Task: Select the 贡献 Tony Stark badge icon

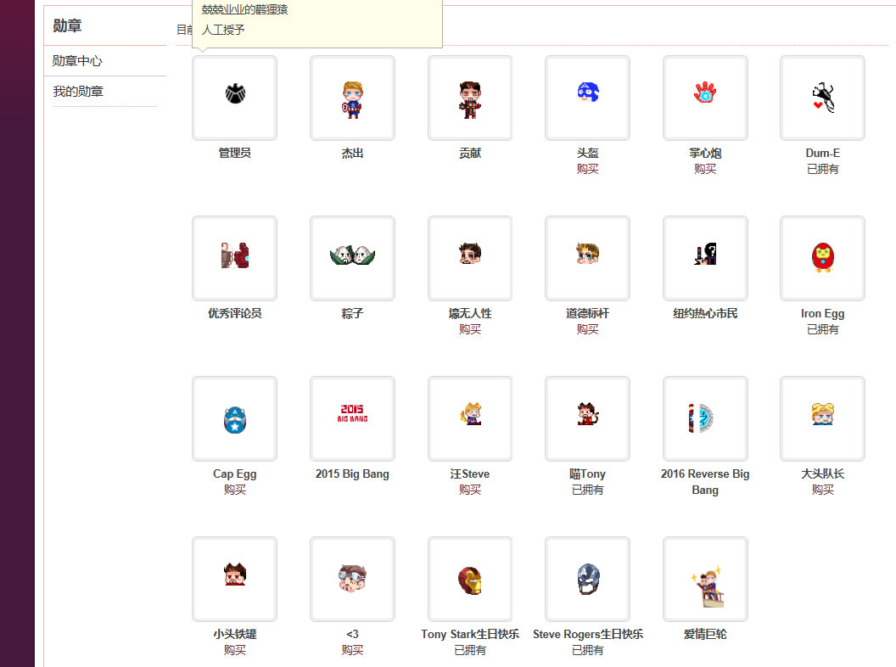Action: point(469,96)
